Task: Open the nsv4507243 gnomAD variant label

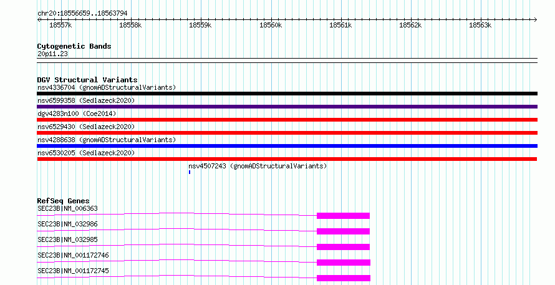Action: coord(258,166)
